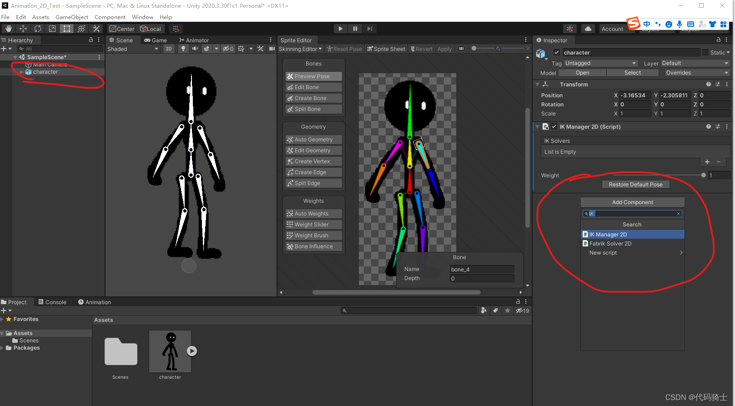Viewport: 735px width, 406px height.
Task: Toggle hidden objects visibility count
Action: tap(228, 49)
